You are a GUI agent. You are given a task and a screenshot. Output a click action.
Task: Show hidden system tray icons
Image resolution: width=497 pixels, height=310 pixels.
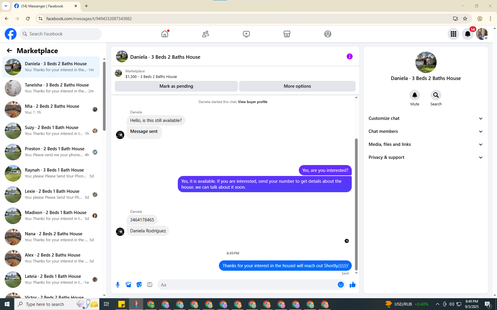(437, 304)
